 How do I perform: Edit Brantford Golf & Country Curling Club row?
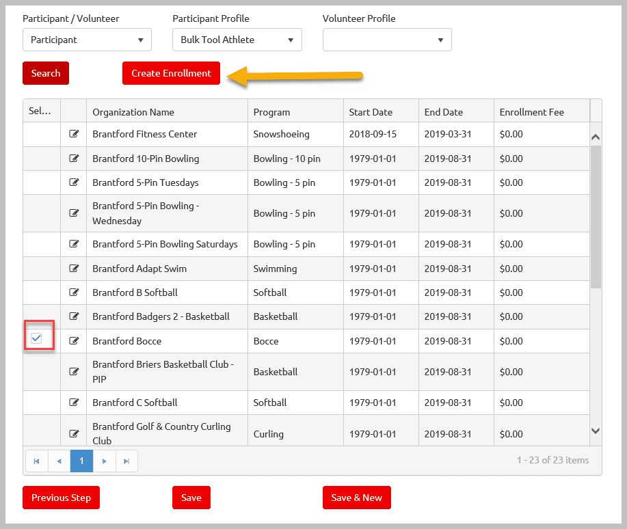[74, 433]
